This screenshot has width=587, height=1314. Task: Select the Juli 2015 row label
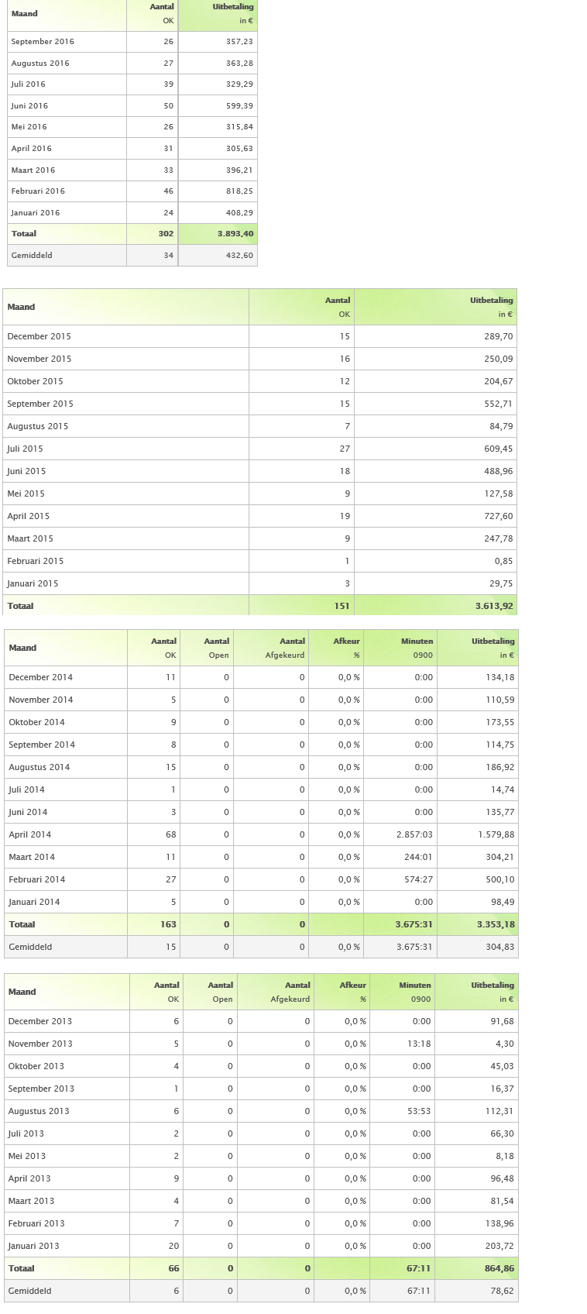pyautogui.click(x=25, y=449)
